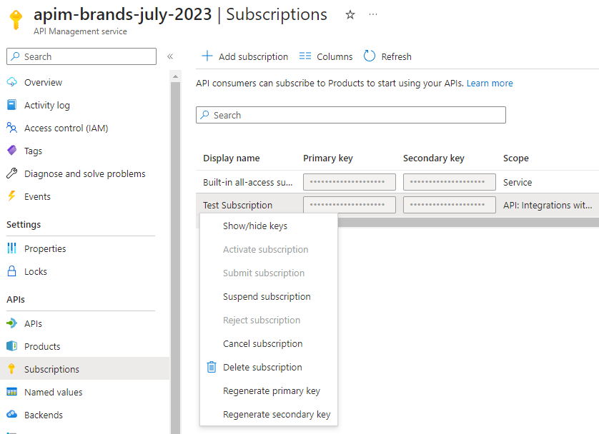
Task: Collapse the sidebar with double chevron
Action: (x=170, y=56)
